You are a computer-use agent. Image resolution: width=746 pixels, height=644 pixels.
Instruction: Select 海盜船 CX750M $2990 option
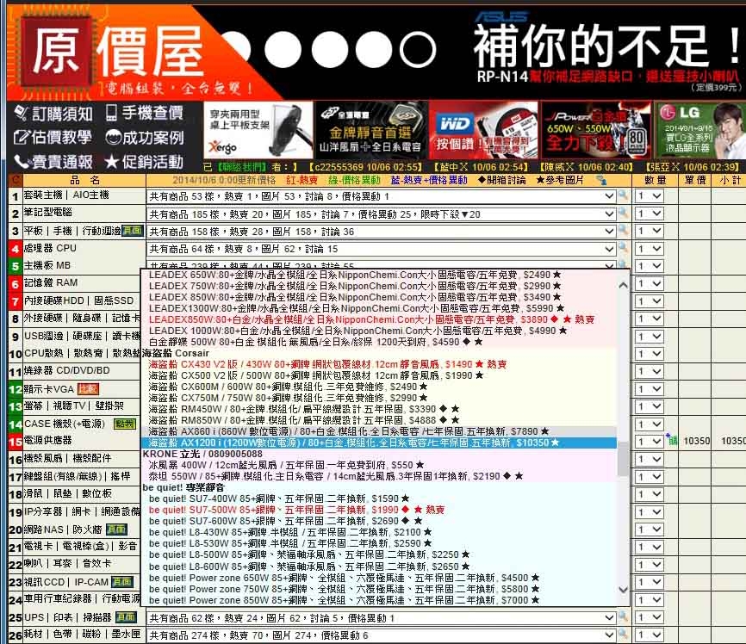tap(379, 398)
